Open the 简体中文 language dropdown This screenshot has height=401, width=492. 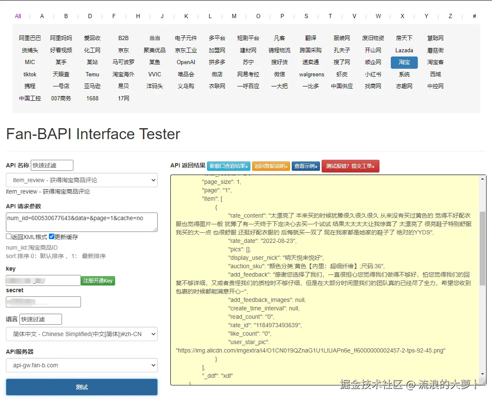click(82, 334)
